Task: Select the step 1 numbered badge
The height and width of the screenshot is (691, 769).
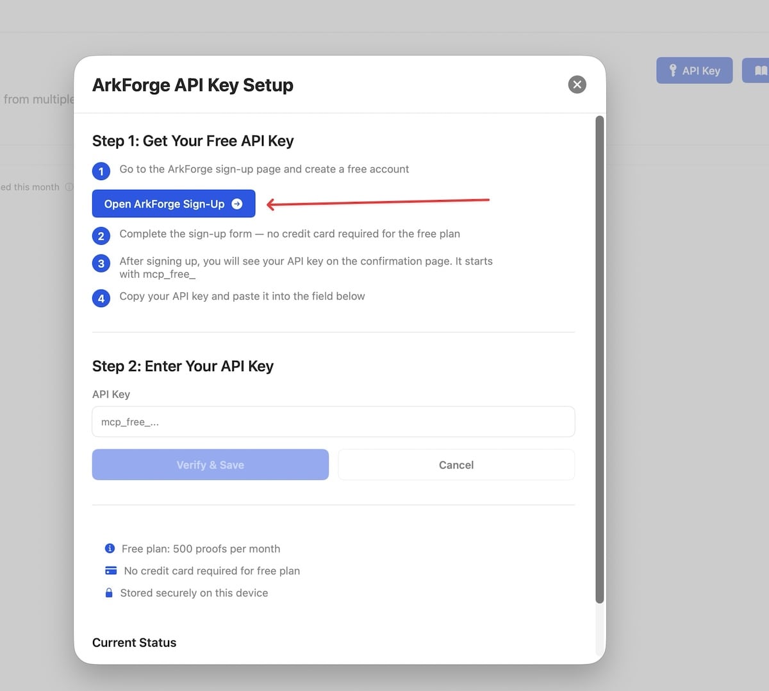Action: (101, 171)
